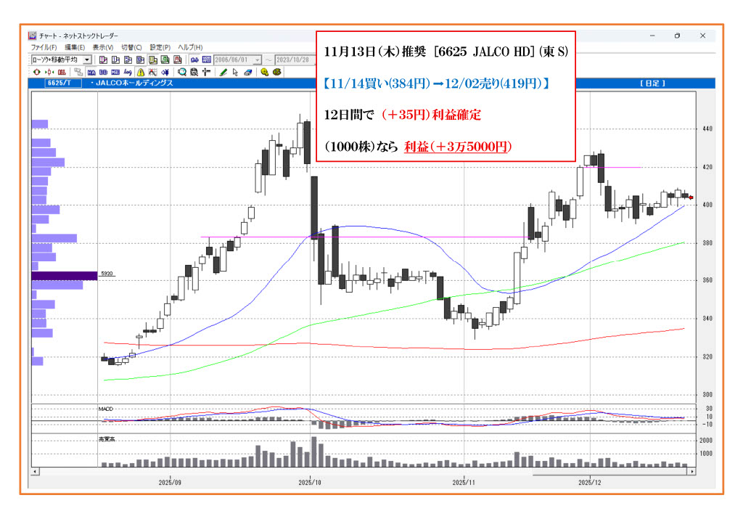
Task: Select the eraser tool
Action: [247, 72]
